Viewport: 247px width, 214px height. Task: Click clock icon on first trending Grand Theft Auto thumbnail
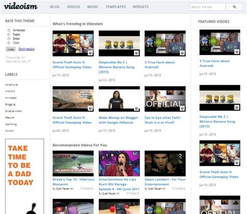[90, 53]
